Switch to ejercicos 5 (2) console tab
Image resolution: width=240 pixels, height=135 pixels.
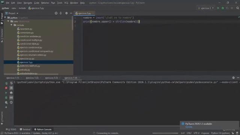tap(32, 78)
